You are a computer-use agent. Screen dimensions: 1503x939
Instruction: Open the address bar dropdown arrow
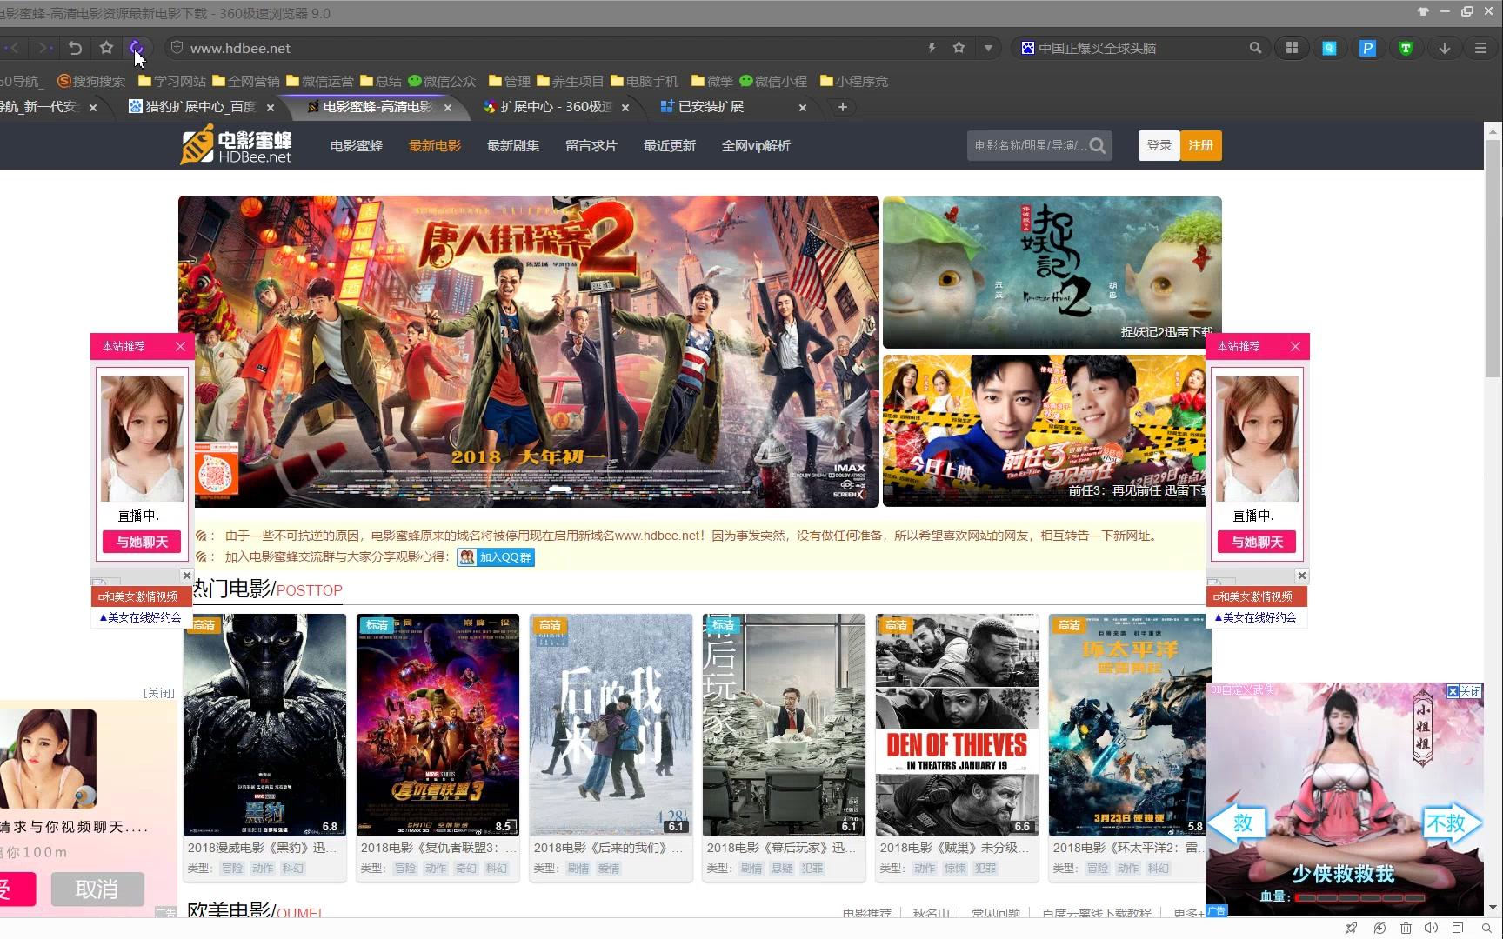tap(988, 48)
